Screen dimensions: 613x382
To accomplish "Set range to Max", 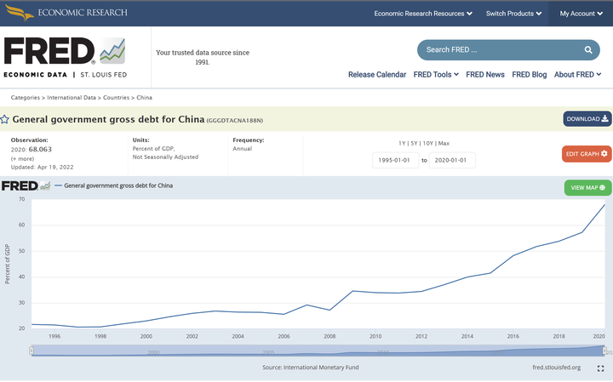I will click(x=444, y=143).
